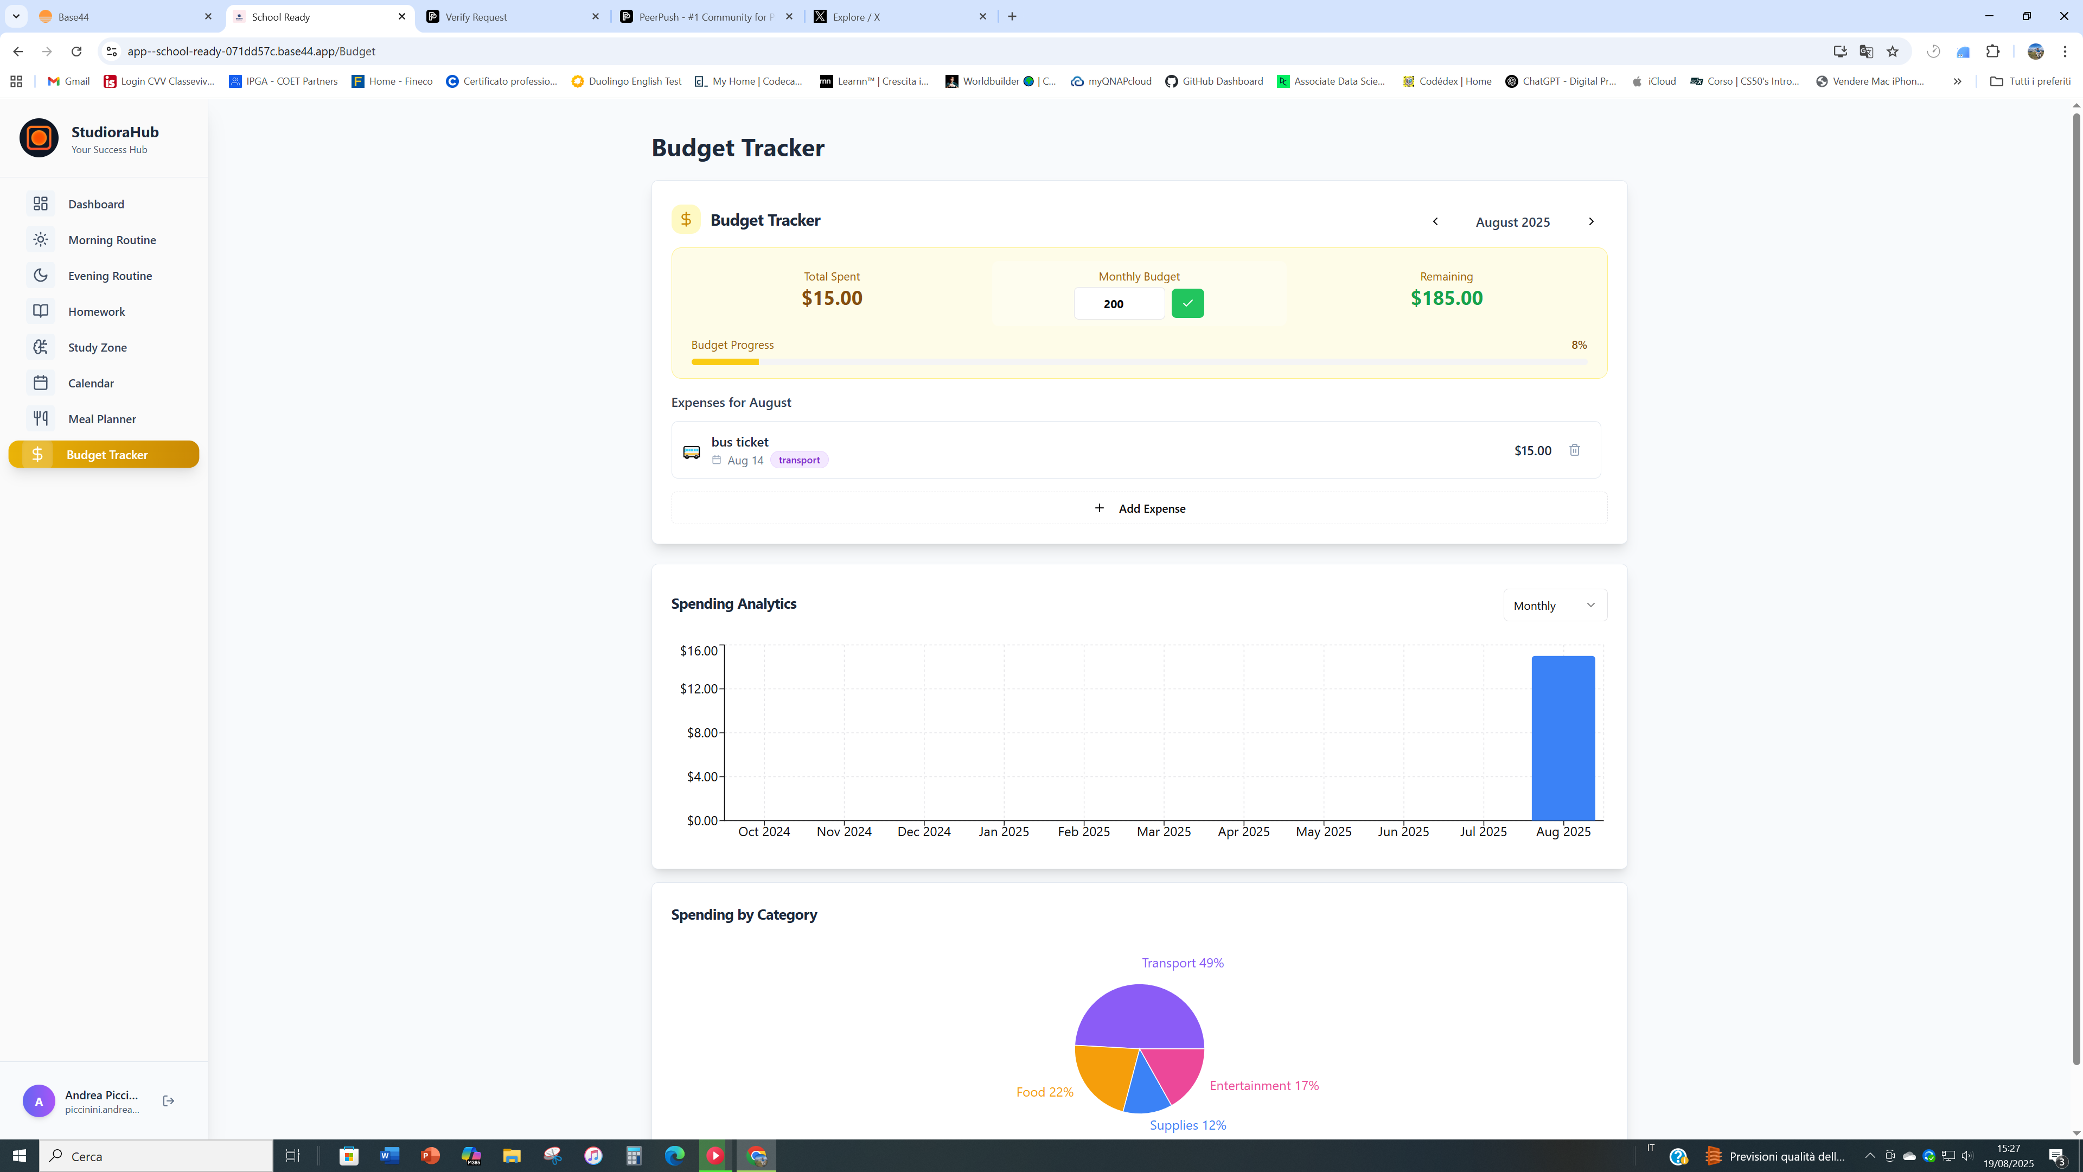Open the Tutti i preferiti bookmarks folder
Viewport: 2083px width, 1172px height.
(x=2030, y=81)
